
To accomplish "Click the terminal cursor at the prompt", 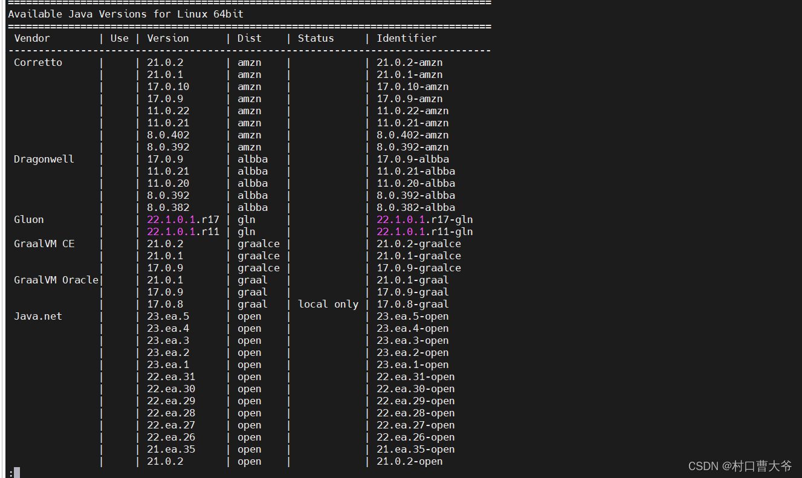I will [16, 472].
